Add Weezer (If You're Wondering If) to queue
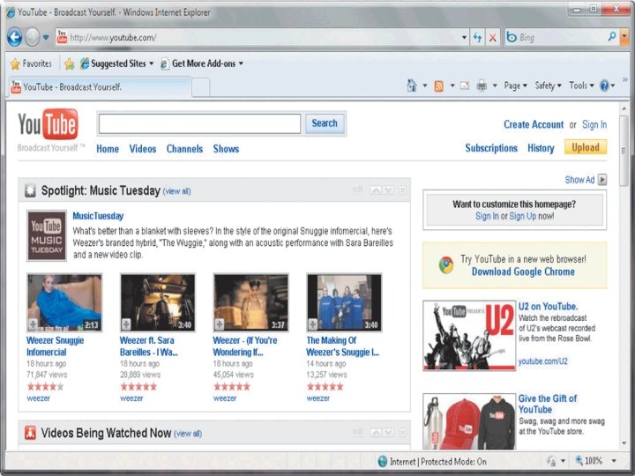Viewport: 635px width, 476px height. (220, 324)
